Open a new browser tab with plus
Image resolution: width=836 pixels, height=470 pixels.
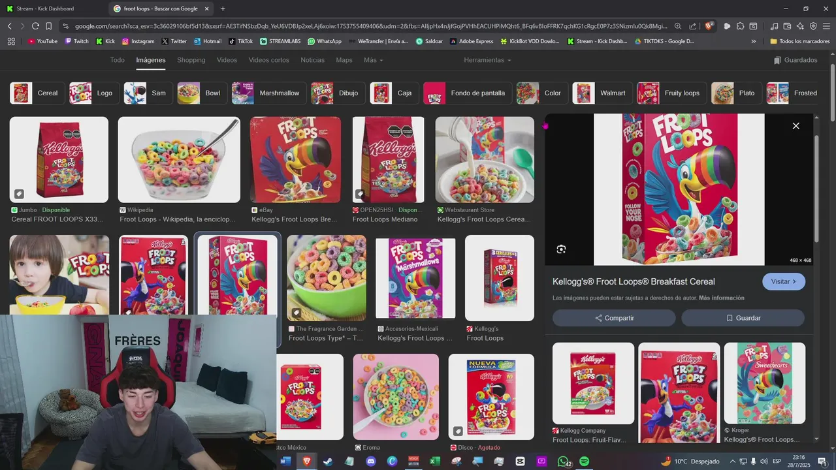pos(223,8)
